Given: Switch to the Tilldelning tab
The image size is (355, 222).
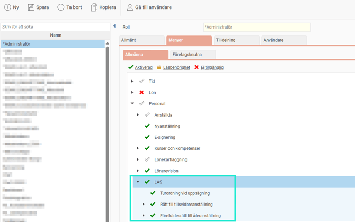Looking at the screenshot, I should point(236,40).
